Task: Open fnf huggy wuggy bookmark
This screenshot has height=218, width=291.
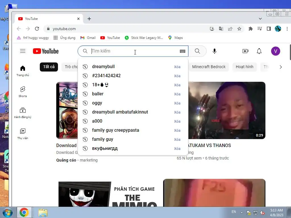Action: pyautogui.click(x=33, y=38)
